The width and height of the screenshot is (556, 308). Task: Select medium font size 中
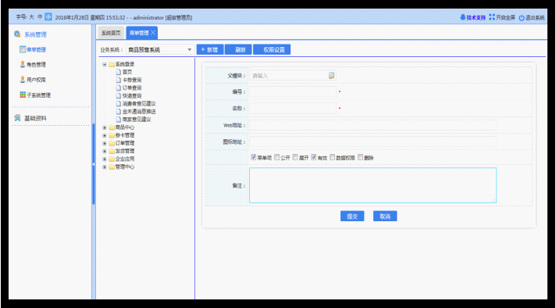40,16
